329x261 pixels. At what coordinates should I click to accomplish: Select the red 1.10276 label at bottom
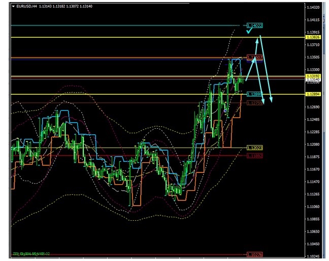click(x=254, y=254)
